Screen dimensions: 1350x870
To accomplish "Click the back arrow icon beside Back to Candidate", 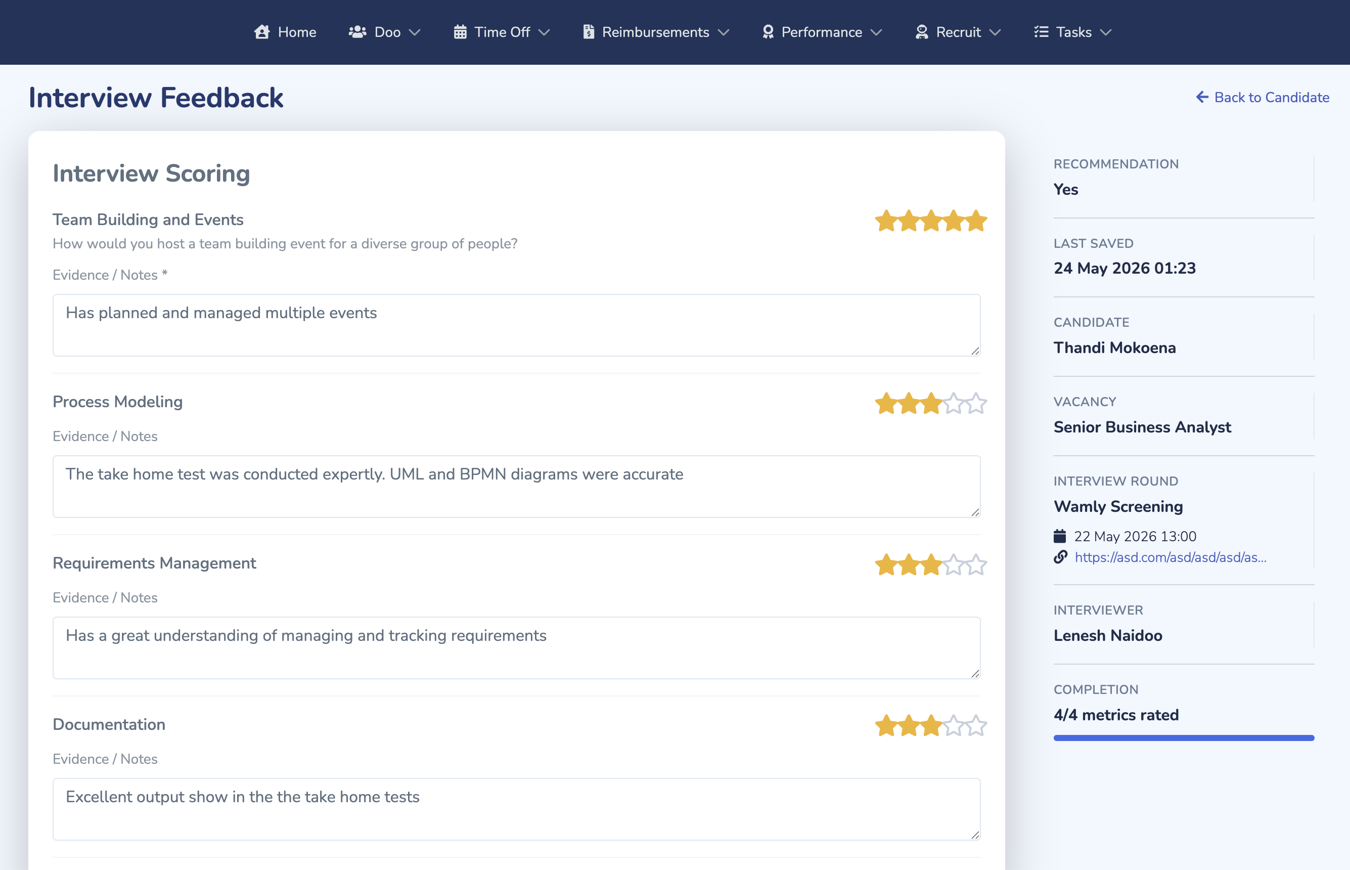I will 1202,97.
